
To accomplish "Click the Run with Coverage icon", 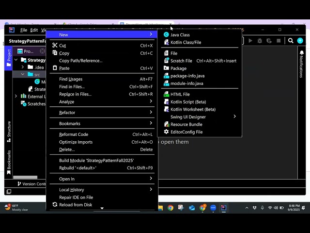I will (269, 41).
